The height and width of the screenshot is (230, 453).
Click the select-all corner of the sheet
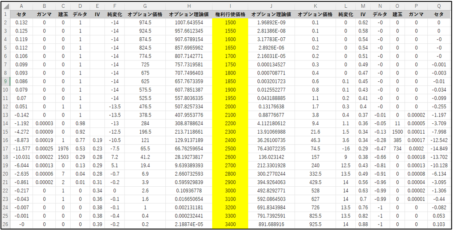[5, 6]
